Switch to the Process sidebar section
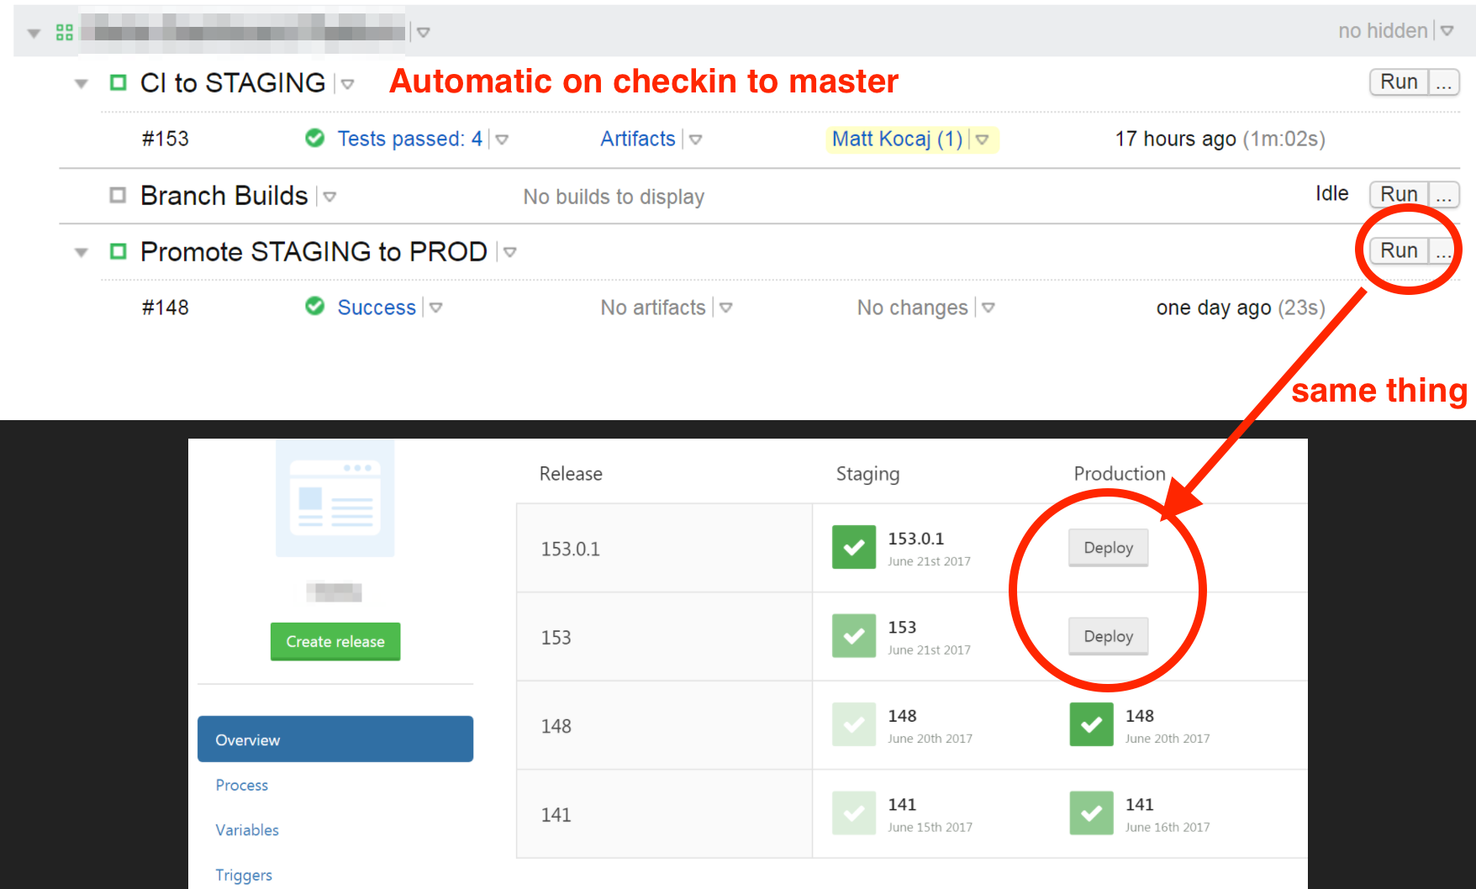1476x889 pixels. (x=241, y=785)
